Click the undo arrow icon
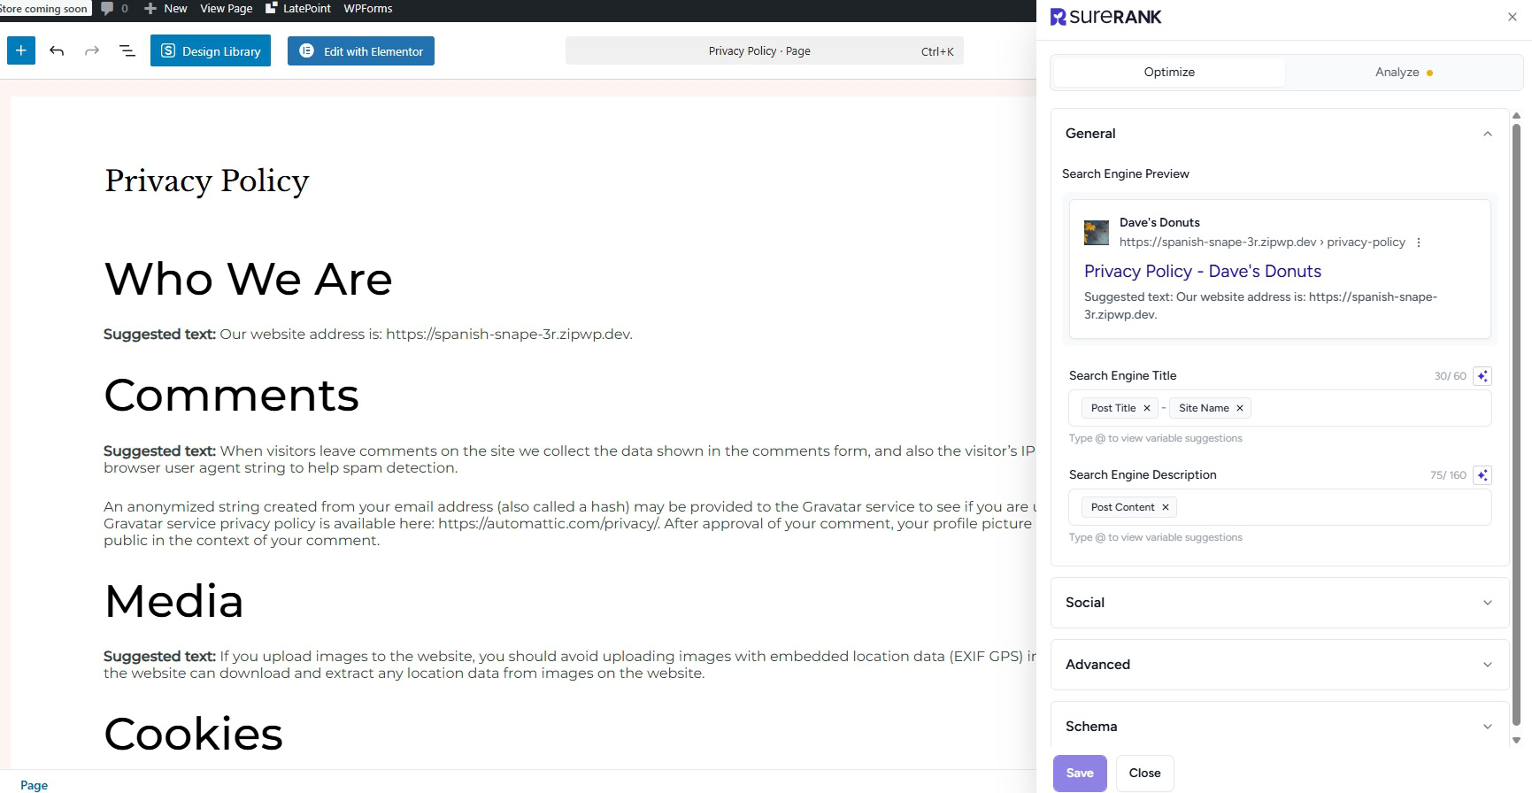Screen dimensions: 1532x793 click(57, 50)
